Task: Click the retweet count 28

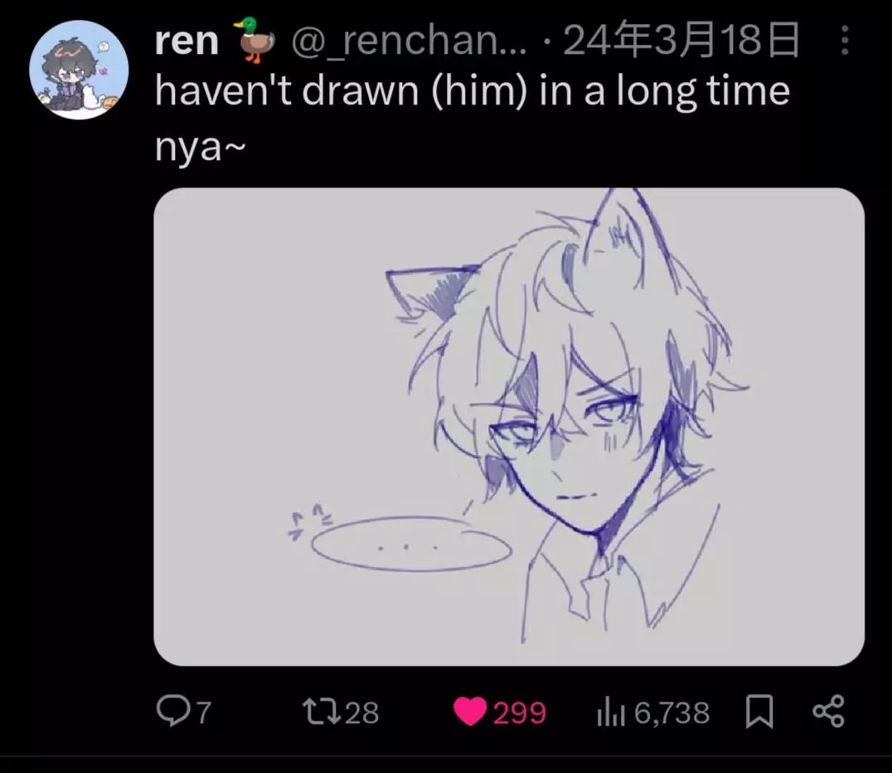Action: pyautogui.click(x=361, y=712)
